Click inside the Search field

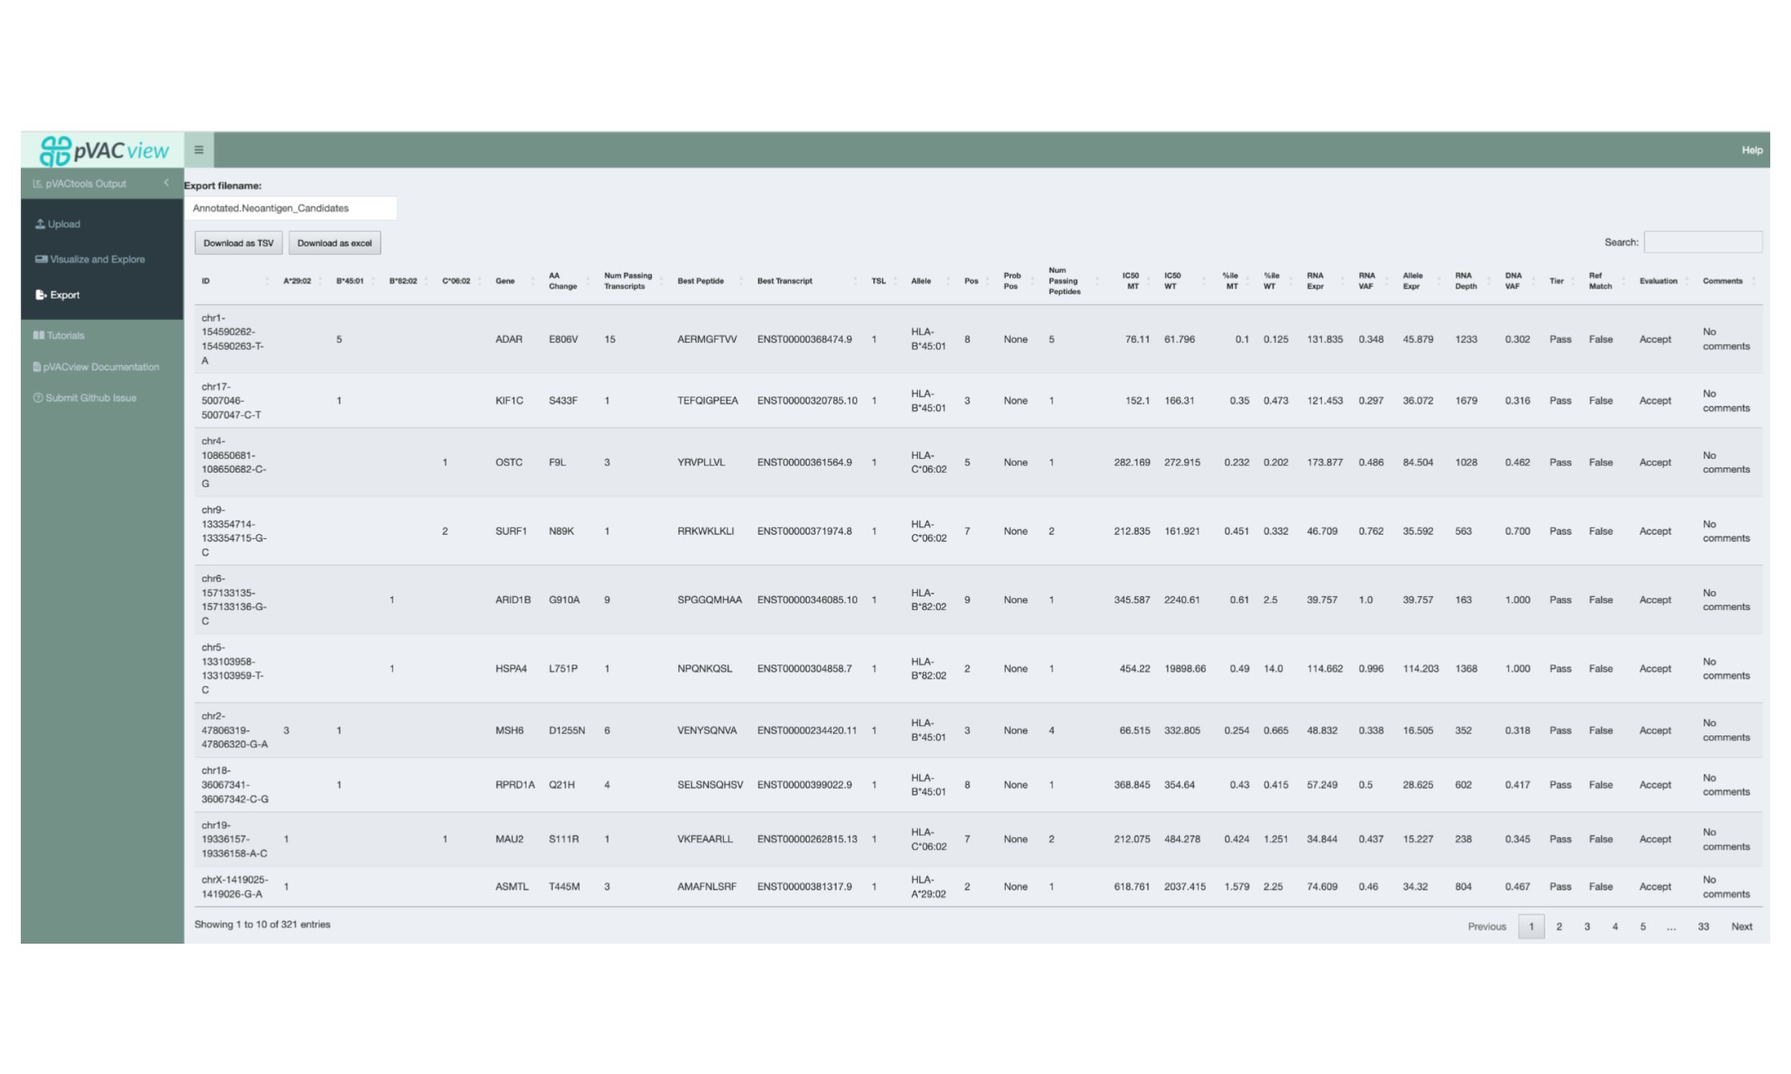pyautogui.click(x=1703, y=242)
